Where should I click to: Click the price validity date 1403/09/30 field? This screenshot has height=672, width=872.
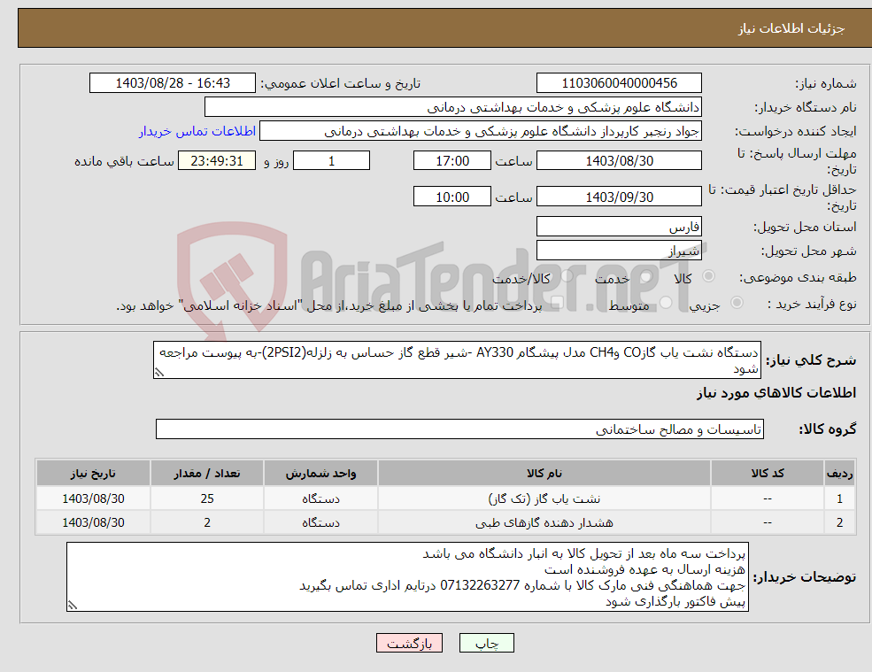(x=619, y=197)
